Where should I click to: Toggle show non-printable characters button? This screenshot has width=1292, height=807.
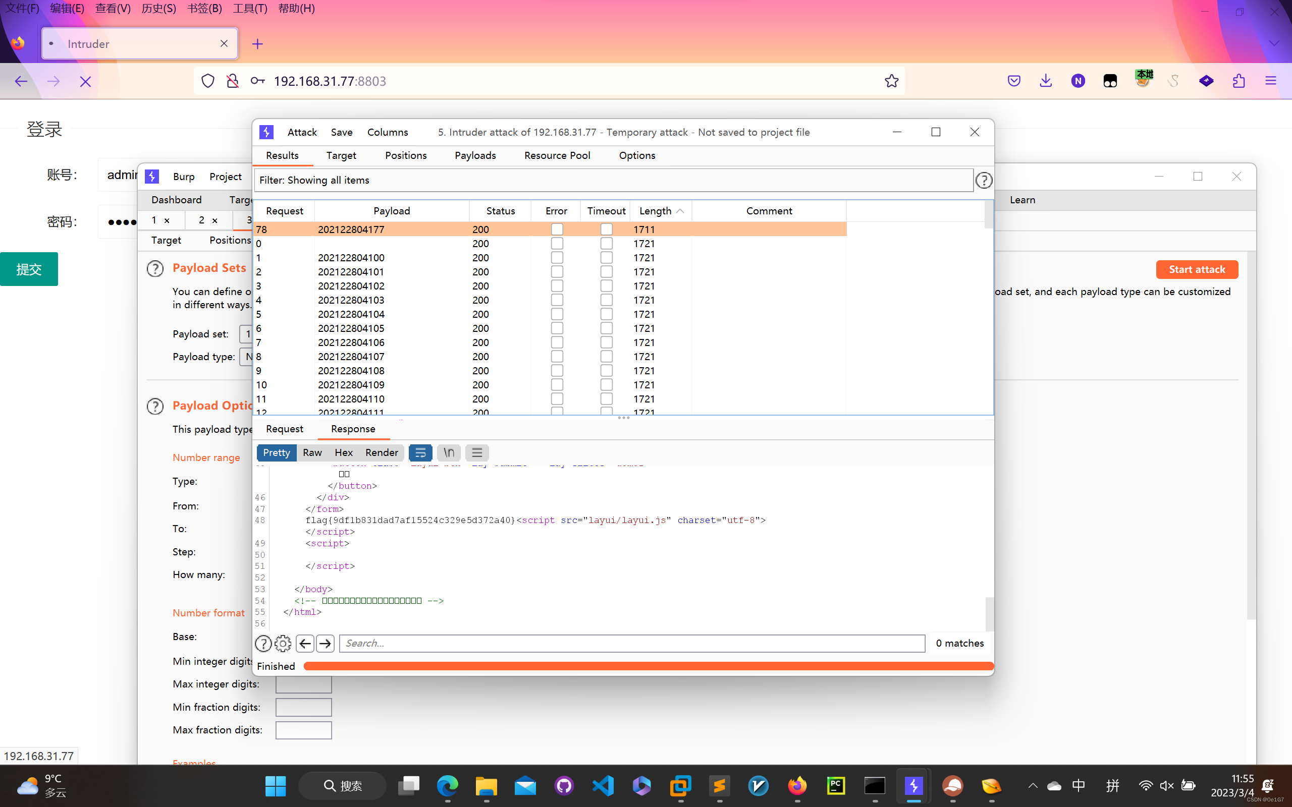pyautogui.click(x=449, y=452)
